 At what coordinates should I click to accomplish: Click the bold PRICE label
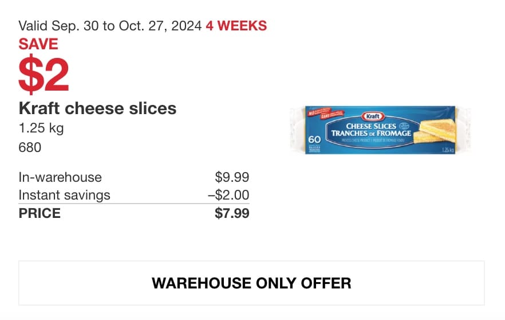[x=40, y=213]
